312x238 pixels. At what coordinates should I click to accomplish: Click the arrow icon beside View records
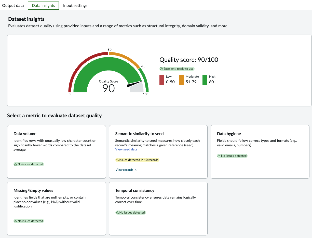pyautogui.click(x=135, y=170)
